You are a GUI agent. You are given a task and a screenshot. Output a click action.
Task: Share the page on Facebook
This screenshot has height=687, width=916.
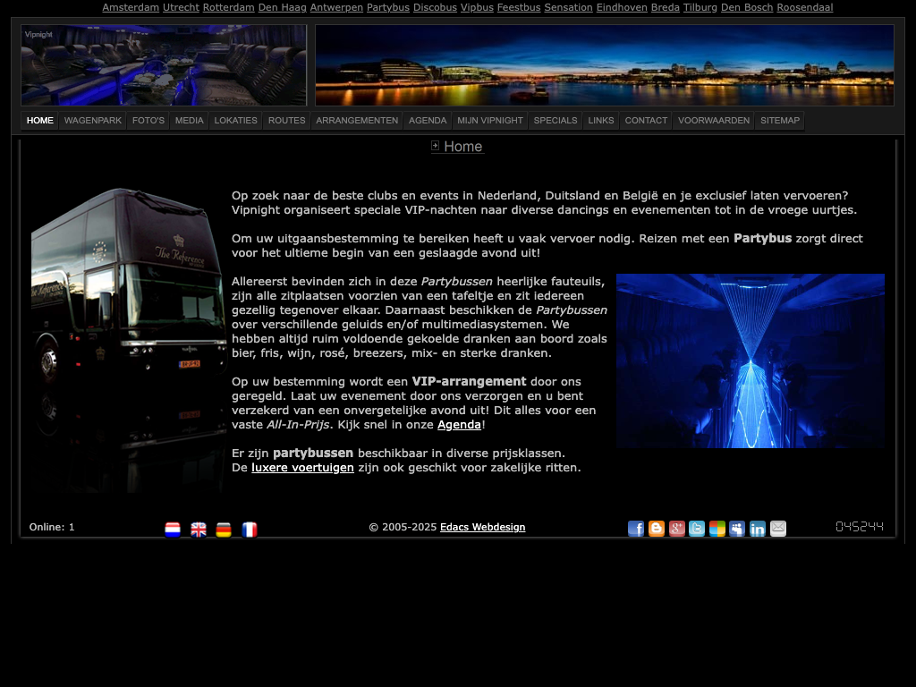click(636, 529)
